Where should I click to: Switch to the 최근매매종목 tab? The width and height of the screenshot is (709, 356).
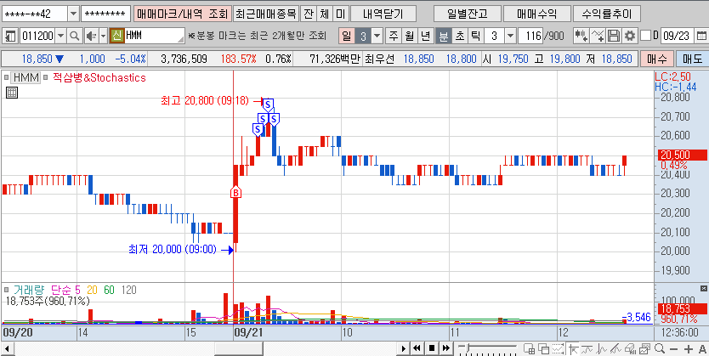266,14
